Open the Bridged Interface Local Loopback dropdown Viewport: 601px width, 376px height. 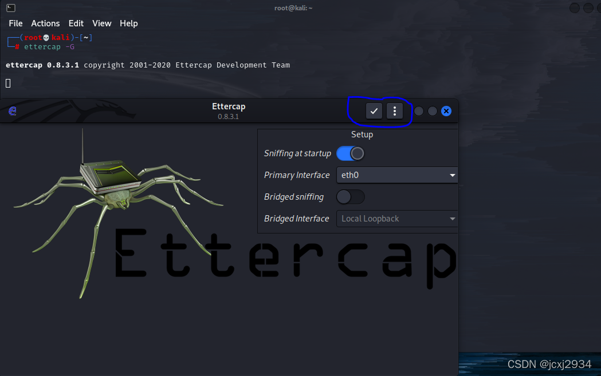click(397, 219)
